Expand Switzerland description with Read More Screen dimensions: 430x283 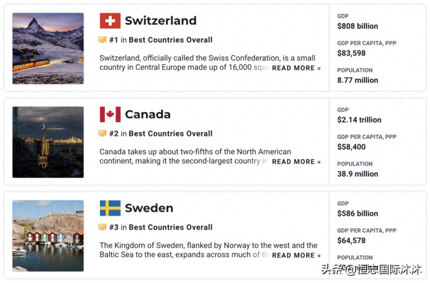pos(296,68)
